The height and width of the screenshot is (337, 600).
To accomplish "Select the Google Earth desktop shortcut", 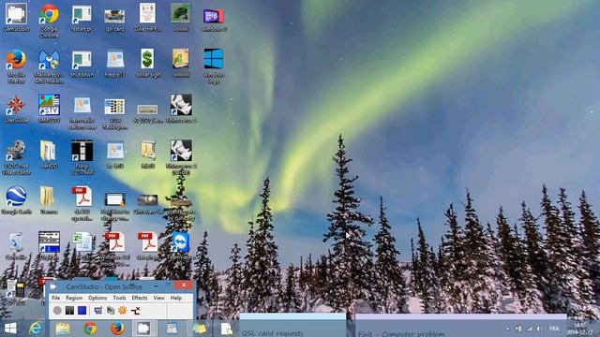I will pyautogui.click(x=16, y=199).
